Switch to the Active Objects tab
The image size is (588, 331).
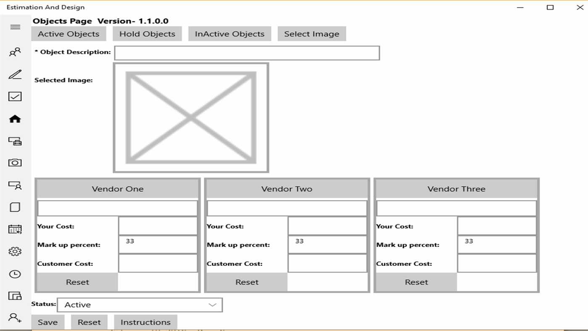(69, 33)
